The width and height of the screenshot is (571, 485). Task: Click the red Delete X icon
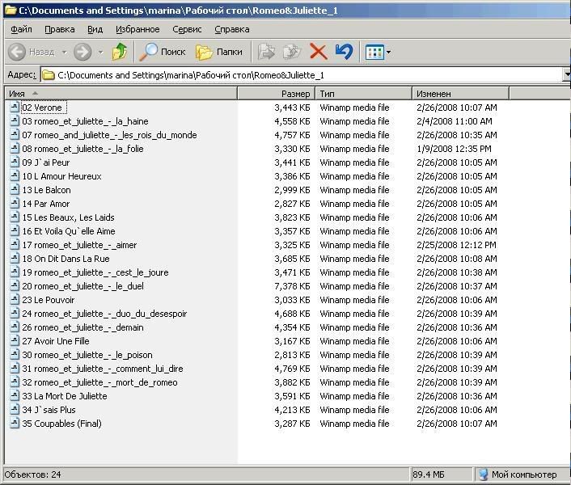319,52
